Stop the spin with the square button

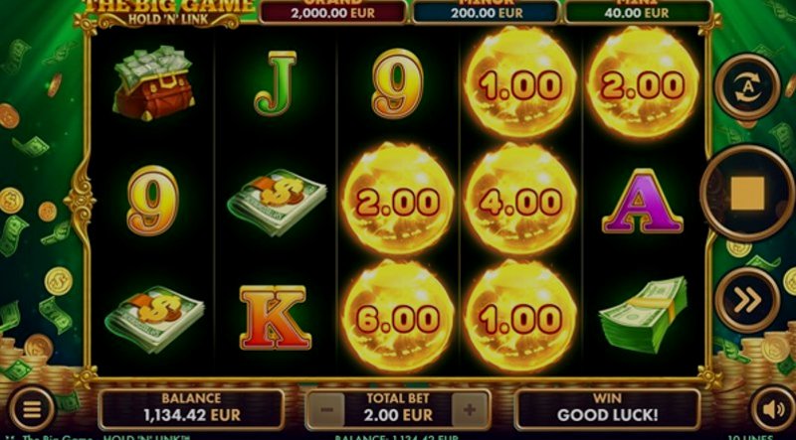tap(747, 193)
